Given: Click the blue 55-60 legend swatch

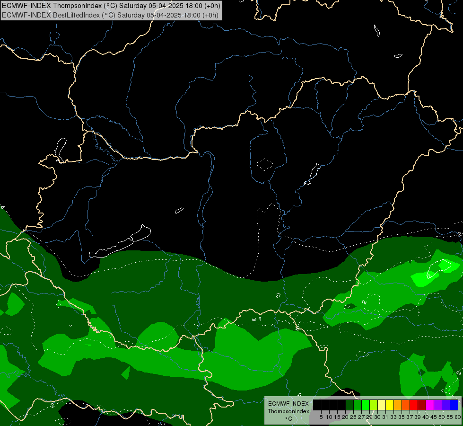Looking at the screenshot, I should pos(454,405).
